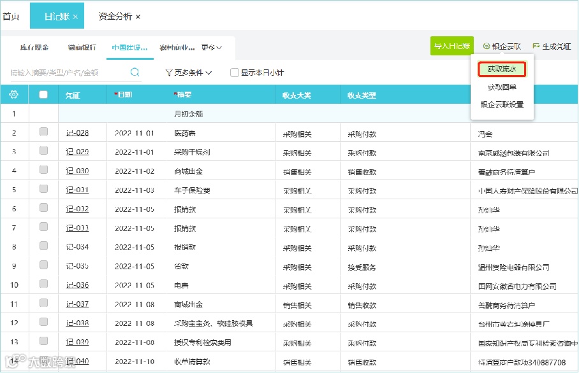Click the 接受服务 type cell
The image size is (579, 373).
pyautogui.click(x=362, y=267)
